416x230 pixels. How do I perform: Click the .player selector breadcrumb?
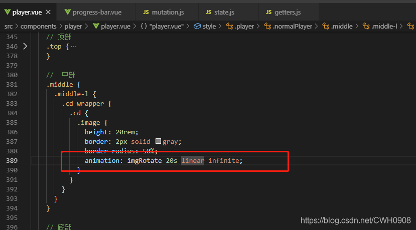[244, 27]
